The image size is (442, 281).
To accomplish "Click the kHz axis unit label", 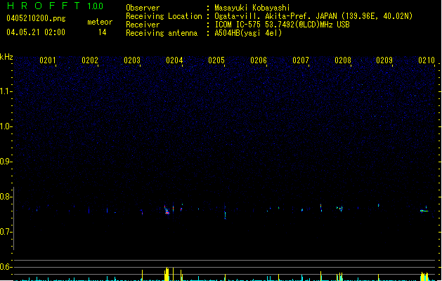I will coord(6,57).
